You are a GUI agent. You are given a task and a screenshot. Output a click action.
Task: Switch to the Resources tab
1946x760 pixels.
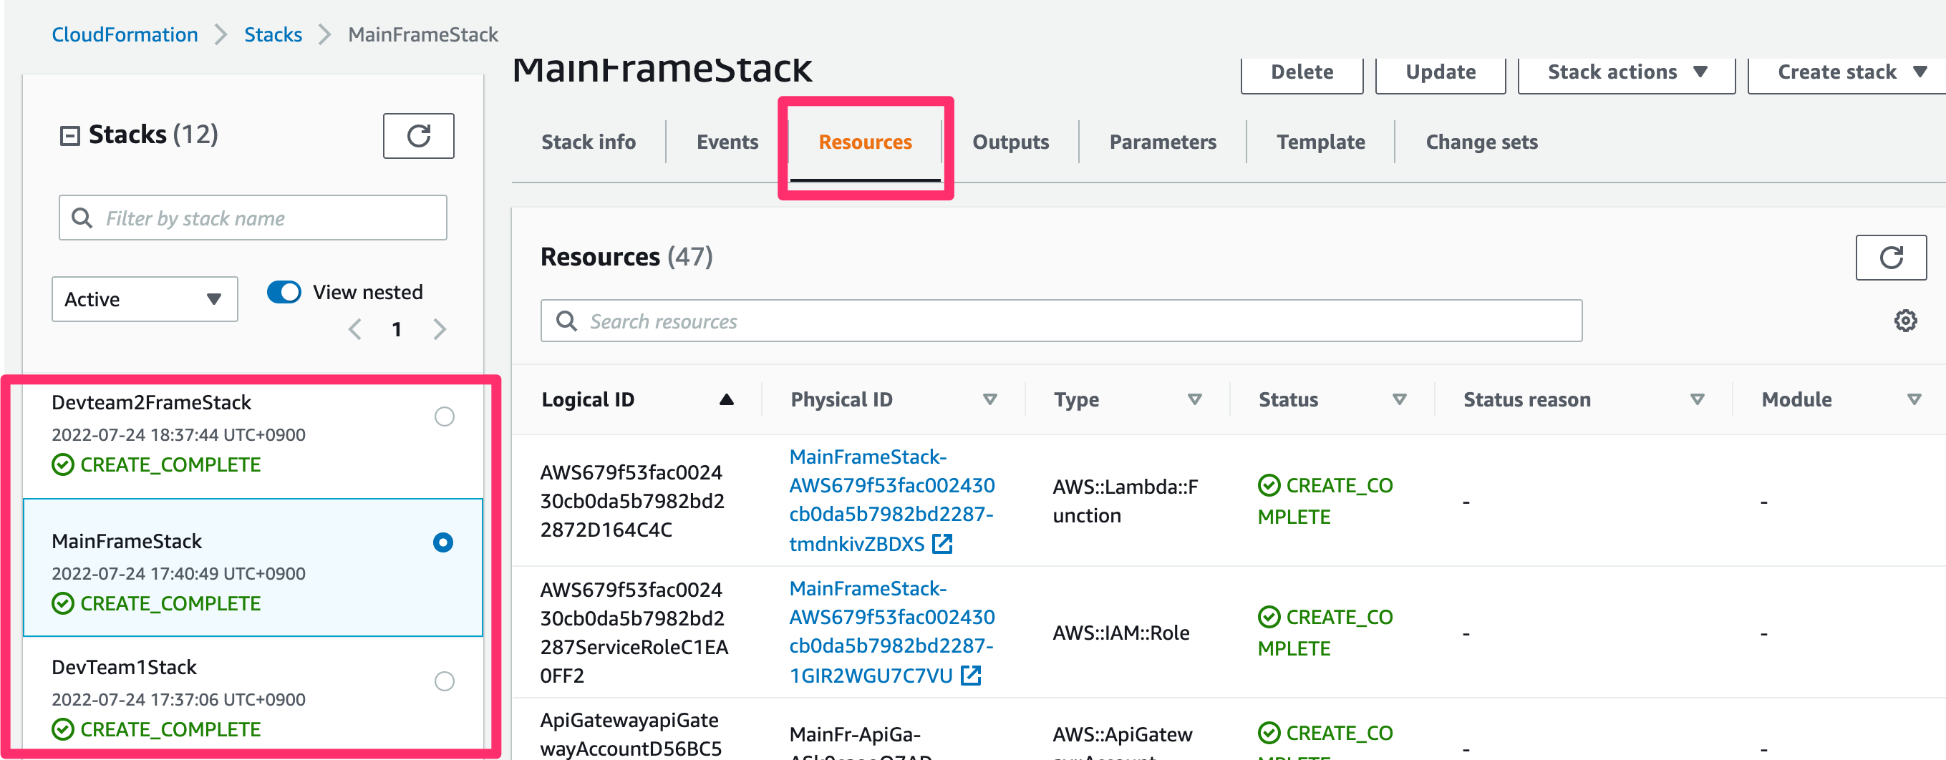[x=865, y=142]
